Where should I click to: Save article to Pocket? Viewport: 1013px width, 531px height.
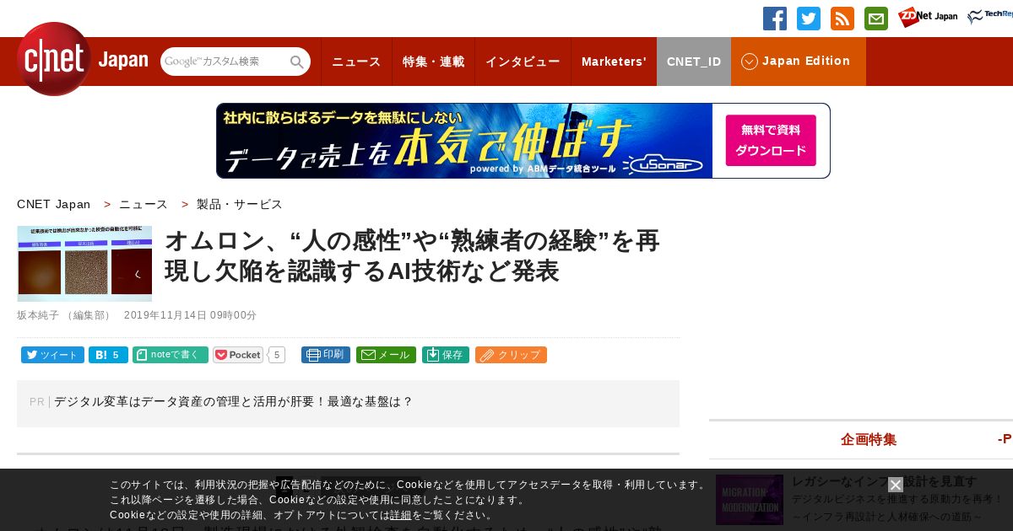(x=238, y=355)
